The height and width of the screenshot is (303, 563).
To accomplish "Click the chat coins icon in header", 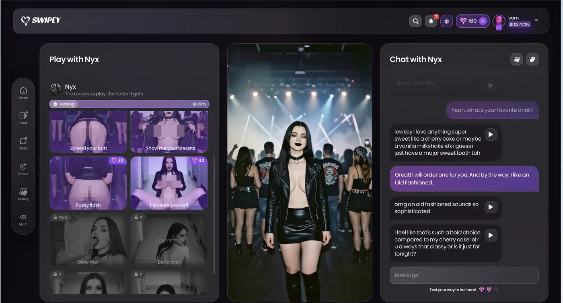I will click(x=532, y=59).
